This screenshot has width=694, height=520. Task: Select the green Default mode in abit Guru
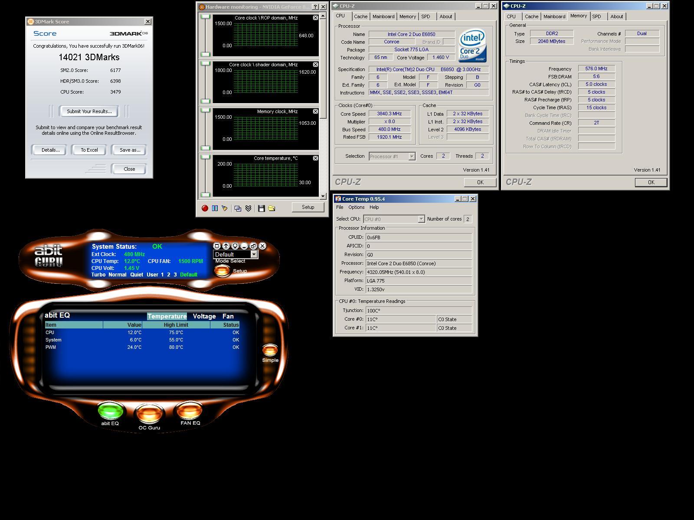coord(189,275)
